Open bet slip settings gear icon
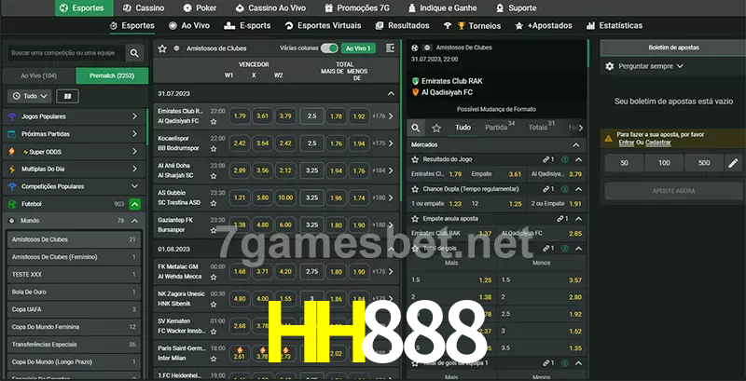Viewport: 746px width, 381px height. pyautogui.click(x=610, y=66)
